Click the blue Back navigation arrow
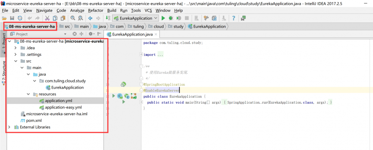Image resolution: width=373 pixels, height=150 pixels. pyautogui.click(x=90, y=18)
